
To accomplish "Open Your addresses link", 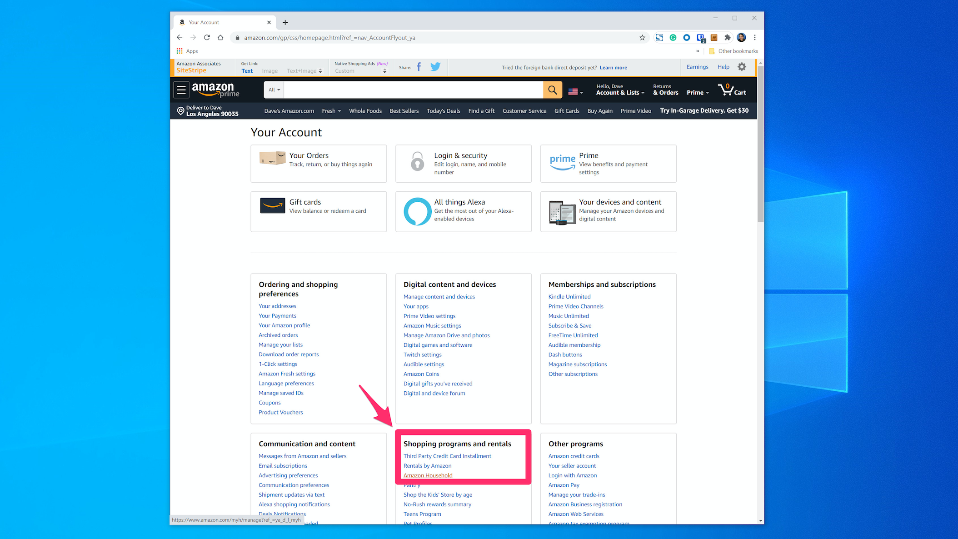I will tap(277, 306).
